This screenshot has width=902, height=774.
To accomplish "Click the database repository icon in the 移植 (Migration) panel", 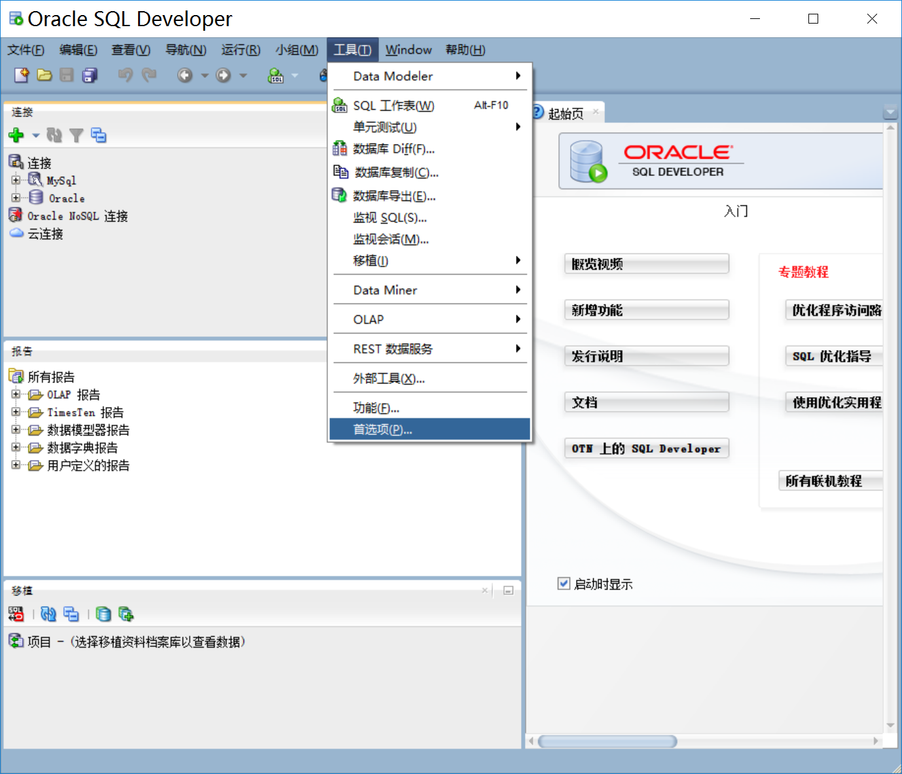I will [x=103, y=614].
